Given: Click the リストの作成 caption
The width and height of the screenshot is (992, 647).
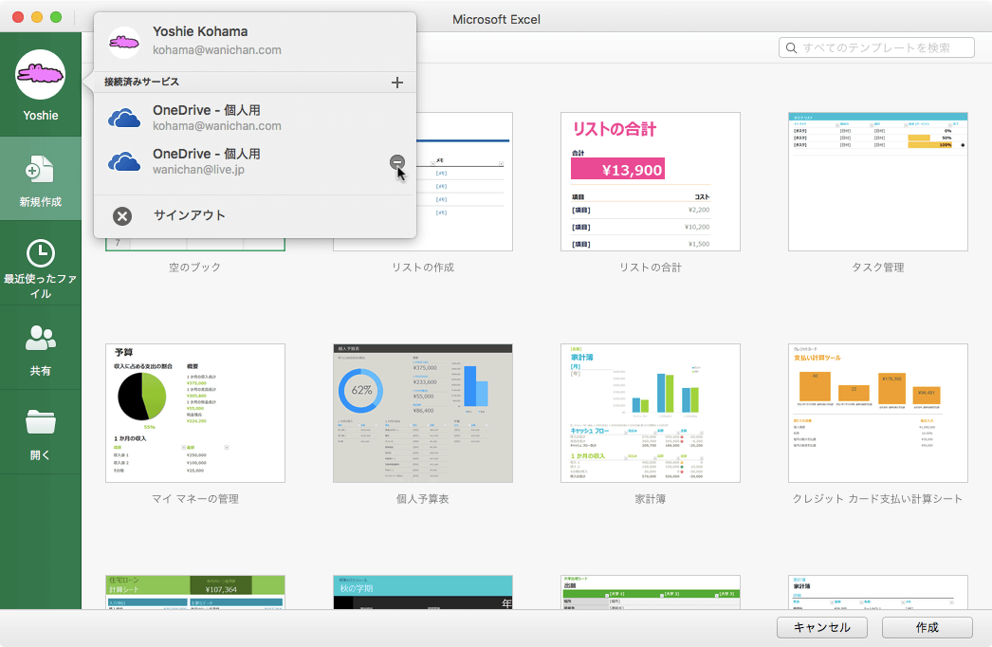Looking at the screenshot, I should click(423, 268).
